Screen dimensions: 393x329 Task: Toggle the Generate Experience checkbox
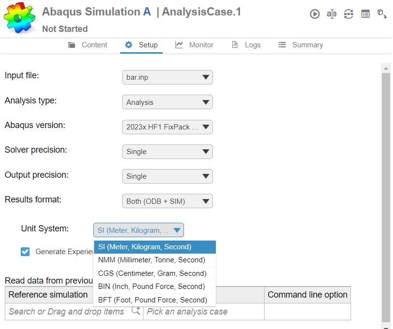click(25, 251)
